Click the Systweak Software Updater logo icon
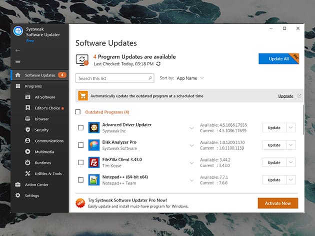This screenshot has width=315, height=236. (18, 31)
